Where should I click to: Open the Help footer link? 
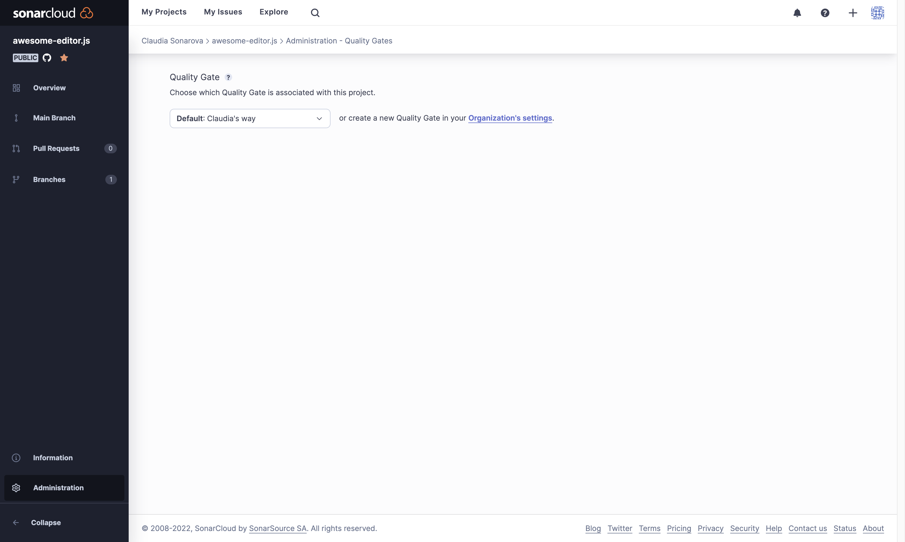774,529
